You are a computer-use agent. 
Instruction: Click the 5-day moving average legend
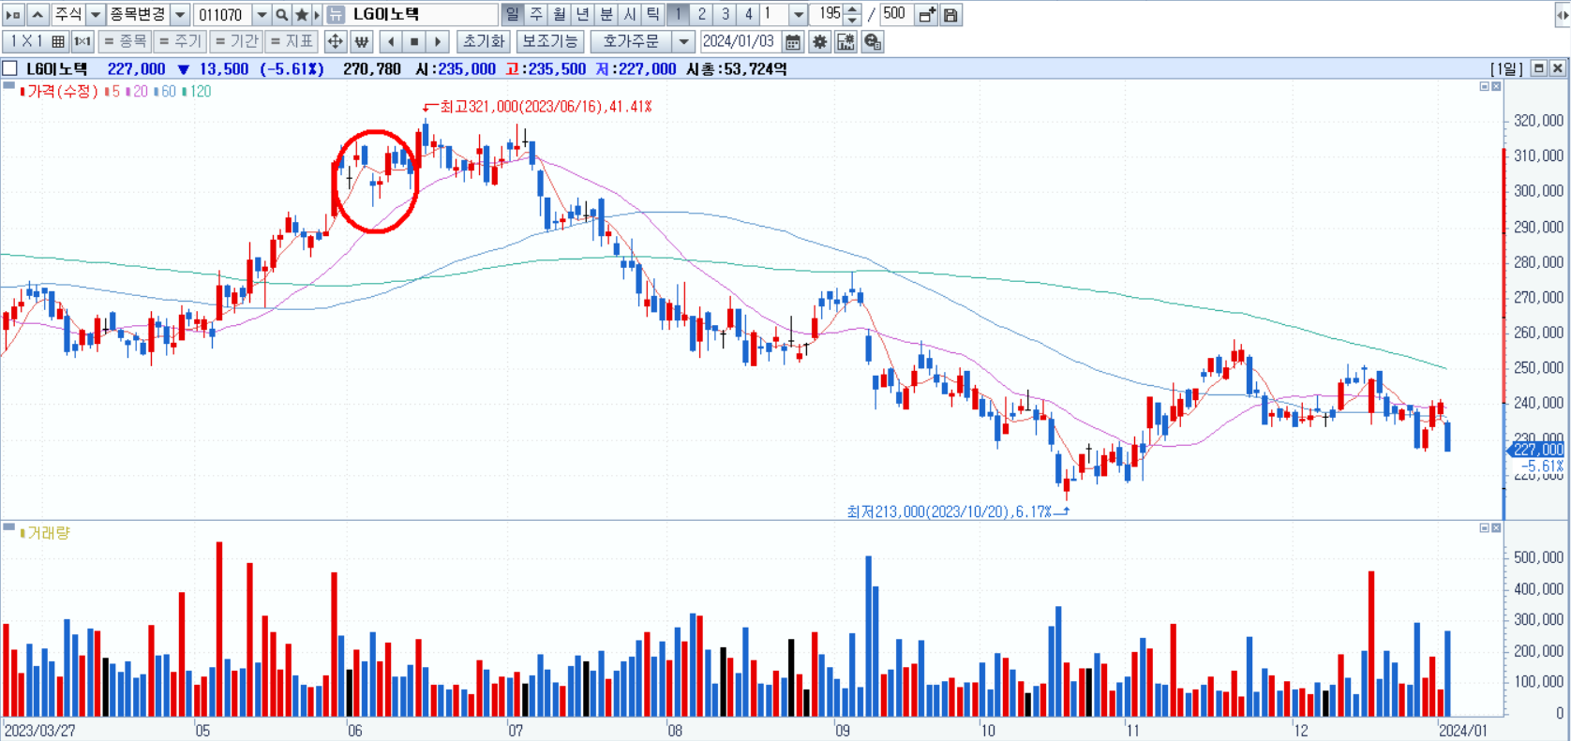[x=112, y=91]
